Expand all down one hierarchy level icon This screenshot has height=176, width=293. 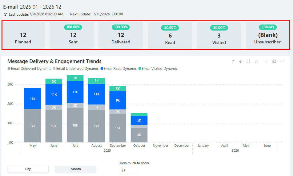pos(256,61)
